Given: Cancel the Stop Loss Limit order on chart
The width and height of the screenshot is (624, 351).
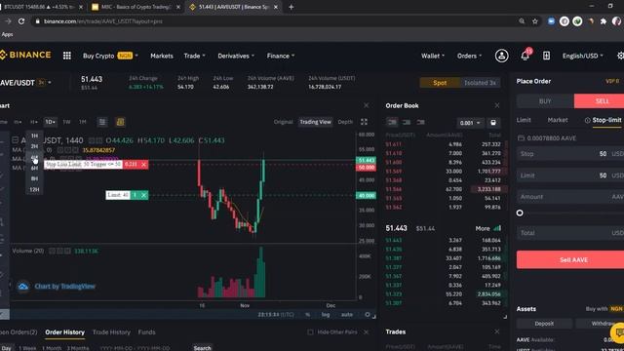Looking at the screenshot, I should (x=143, y=164).
